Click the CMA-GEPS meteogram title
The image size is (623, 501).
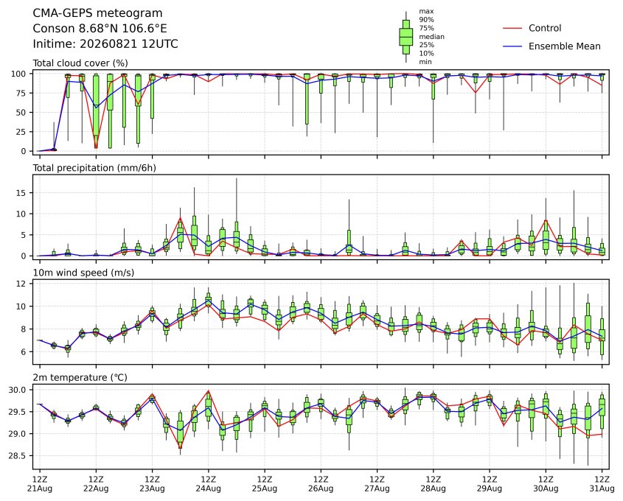[x=97, y=13]
